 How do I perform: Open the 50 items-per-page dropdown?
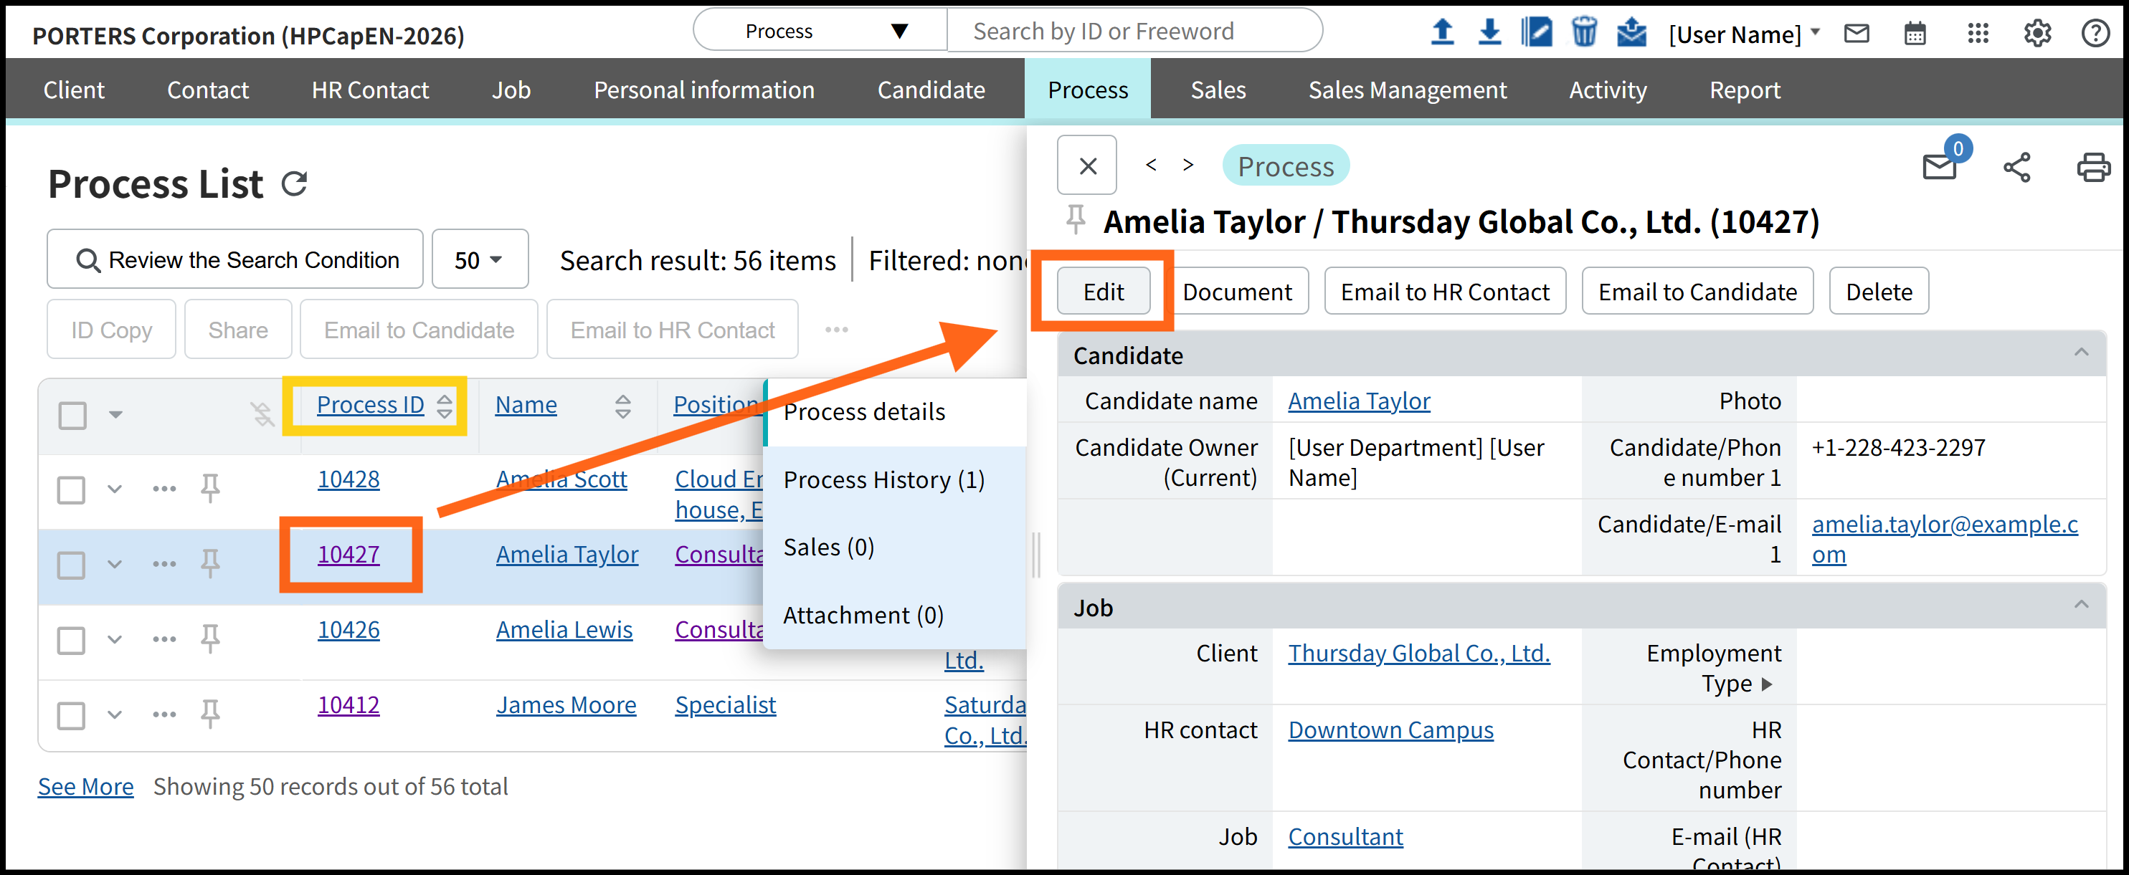pyautogui.click(x=479, y=260)
